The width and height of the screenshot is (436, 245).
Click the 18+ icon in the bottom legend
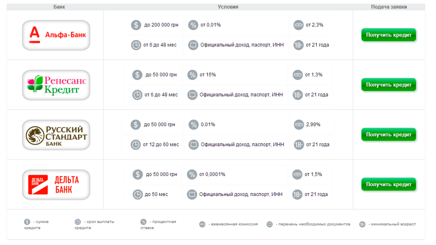pyautogui.click(x=362, y=224)
